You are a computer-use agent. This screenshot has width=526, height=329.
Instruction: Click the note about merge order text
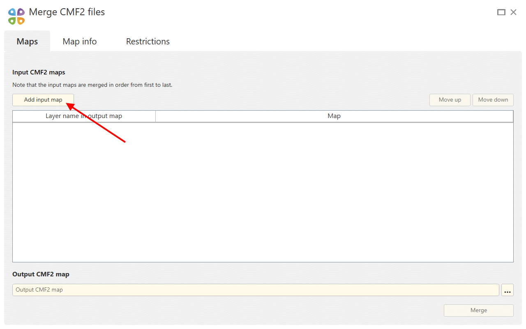[x=92, y=85]
